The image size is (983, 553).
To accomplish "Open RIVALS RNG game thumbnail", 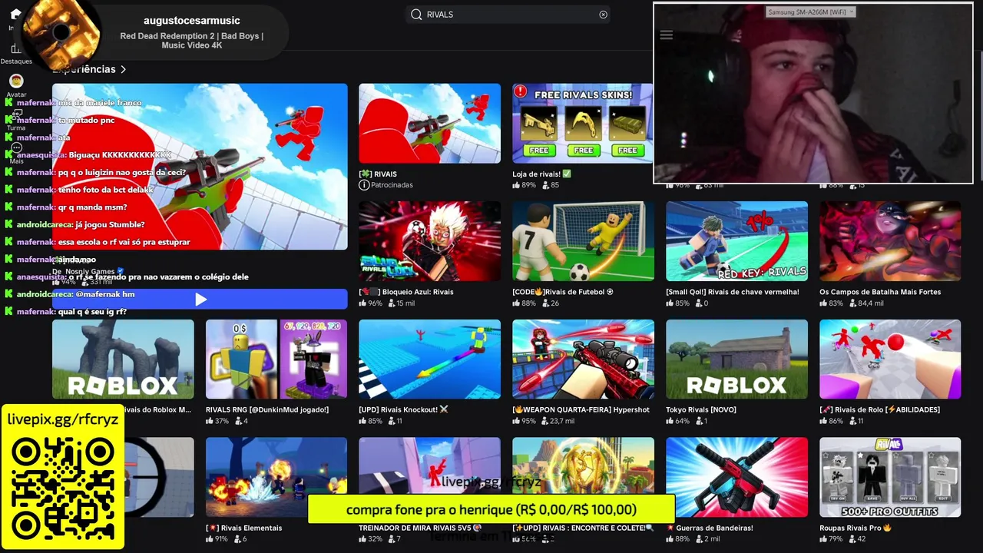I will (x=276, y=359).
